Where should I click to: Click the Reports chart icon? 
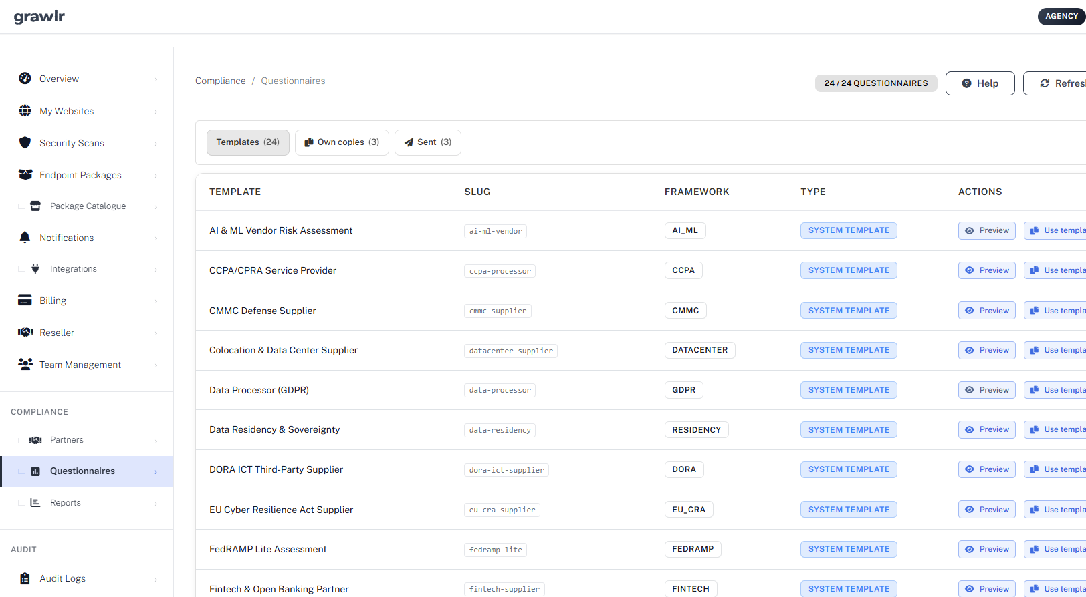coord(36,502)
